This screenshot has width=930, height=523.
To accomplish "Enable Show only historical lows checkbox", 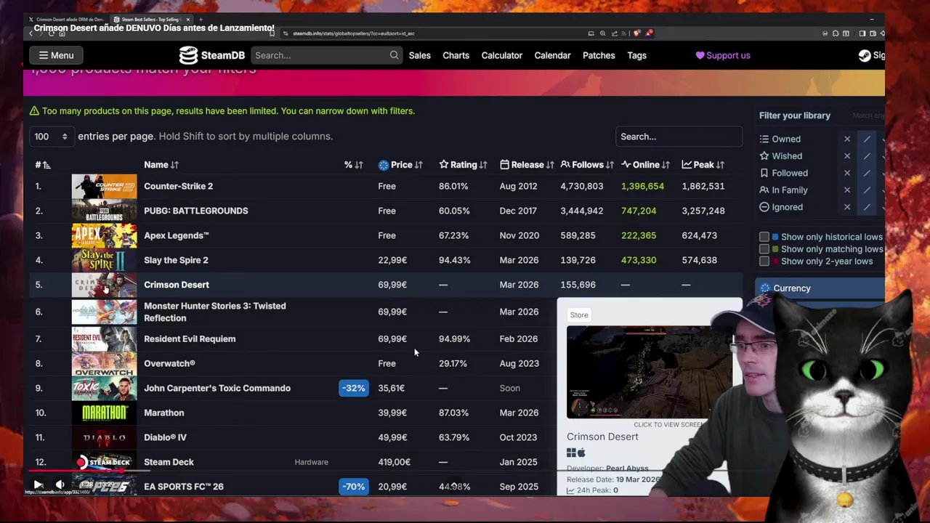I will (764, 237).
